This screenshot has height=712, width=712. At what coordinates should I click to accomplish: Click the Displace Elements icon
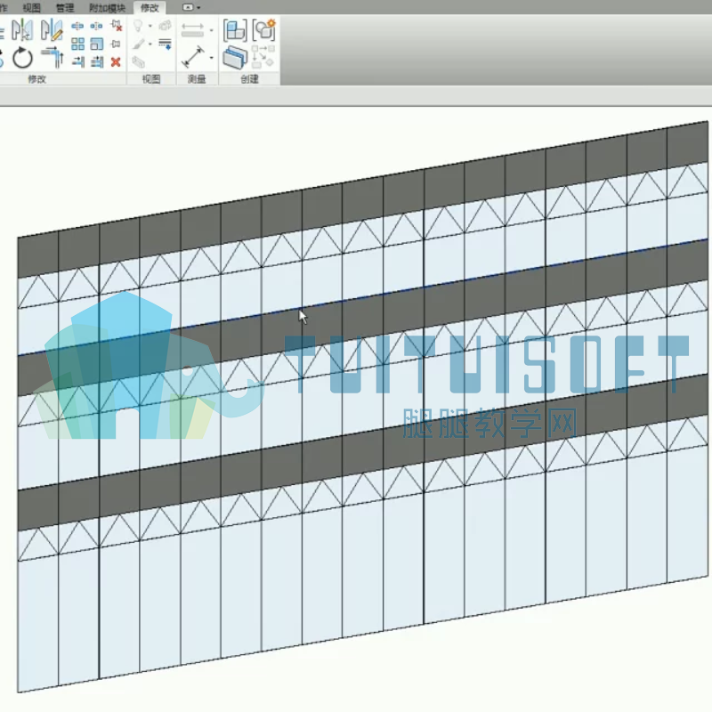(x=165, y=26)
